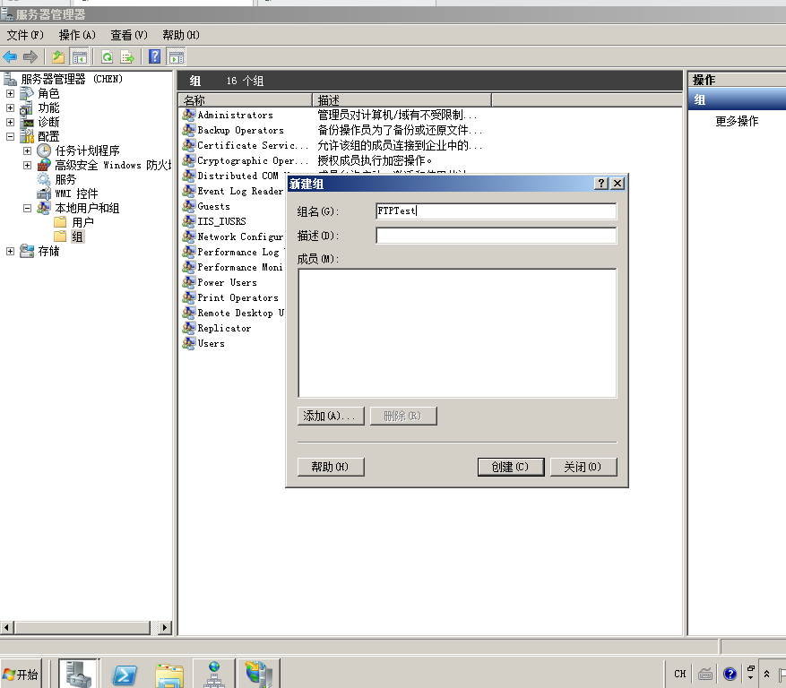The width and height of the screenshot is (786, 688).
Task: Click the 关闭(O) button
Action: pyautogui.click(x=583, y=467)
